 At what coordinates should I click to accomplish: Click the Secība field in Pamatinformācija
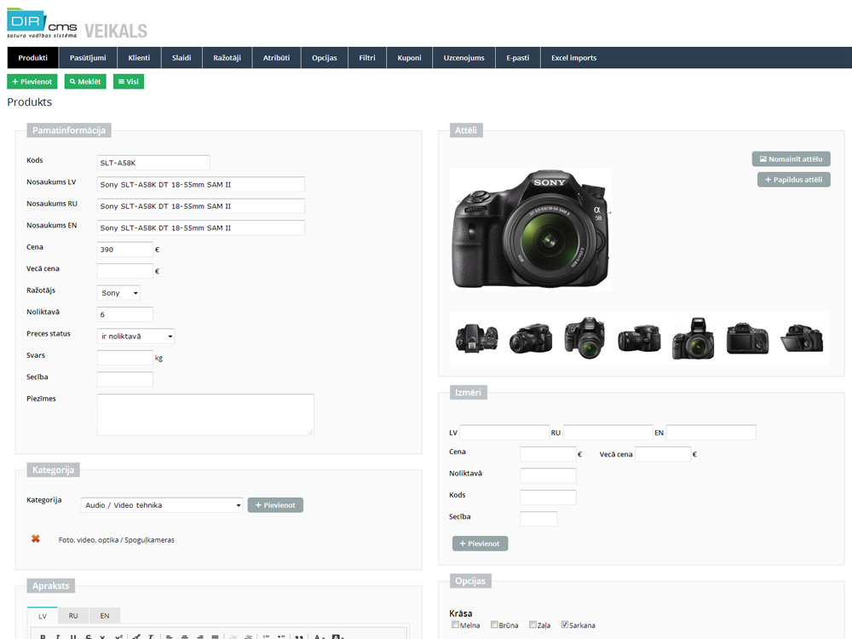tap(125, 379)
